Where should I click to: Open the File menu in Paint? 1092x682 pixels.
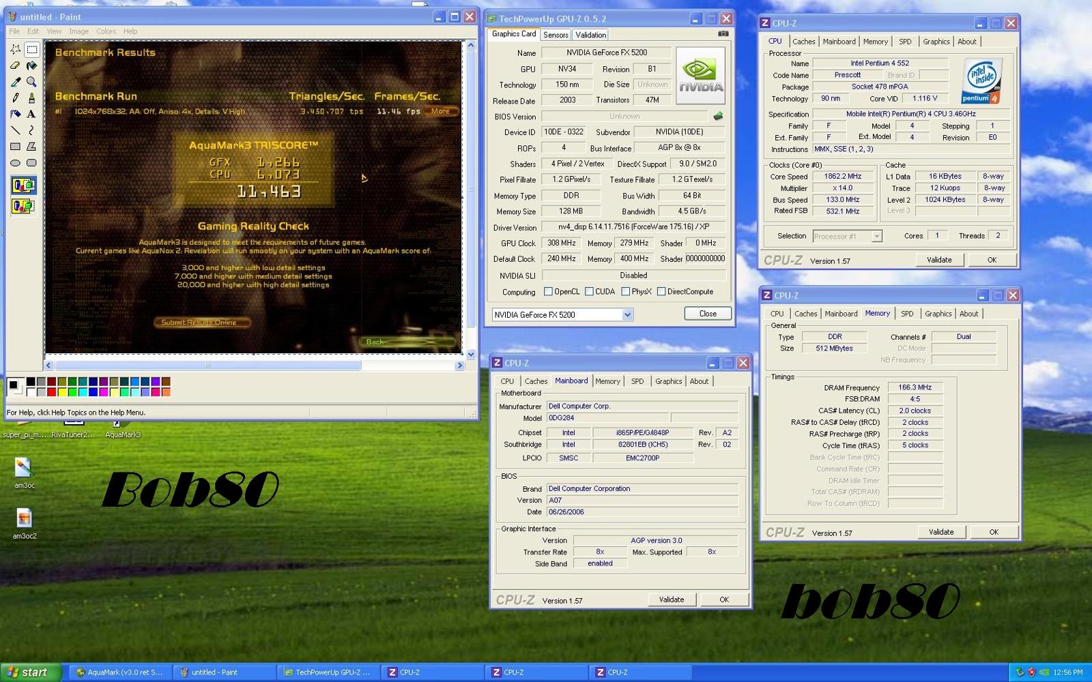pos(14,31)
